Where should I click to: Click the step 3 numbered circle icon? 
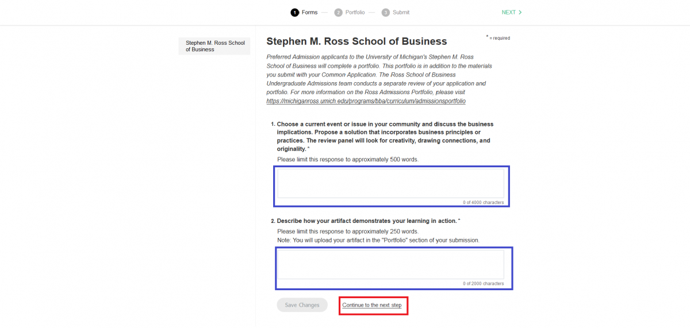coord(385,12)
